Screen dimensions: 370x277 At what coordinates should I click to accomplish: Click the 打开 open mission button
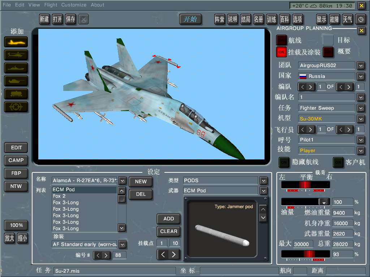57,19
